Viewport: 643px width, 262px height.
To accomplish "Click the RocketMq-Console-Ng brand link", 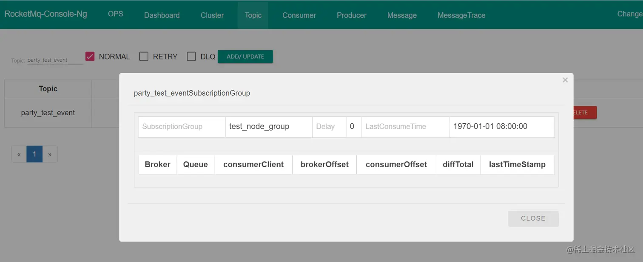I will point(46,14).
